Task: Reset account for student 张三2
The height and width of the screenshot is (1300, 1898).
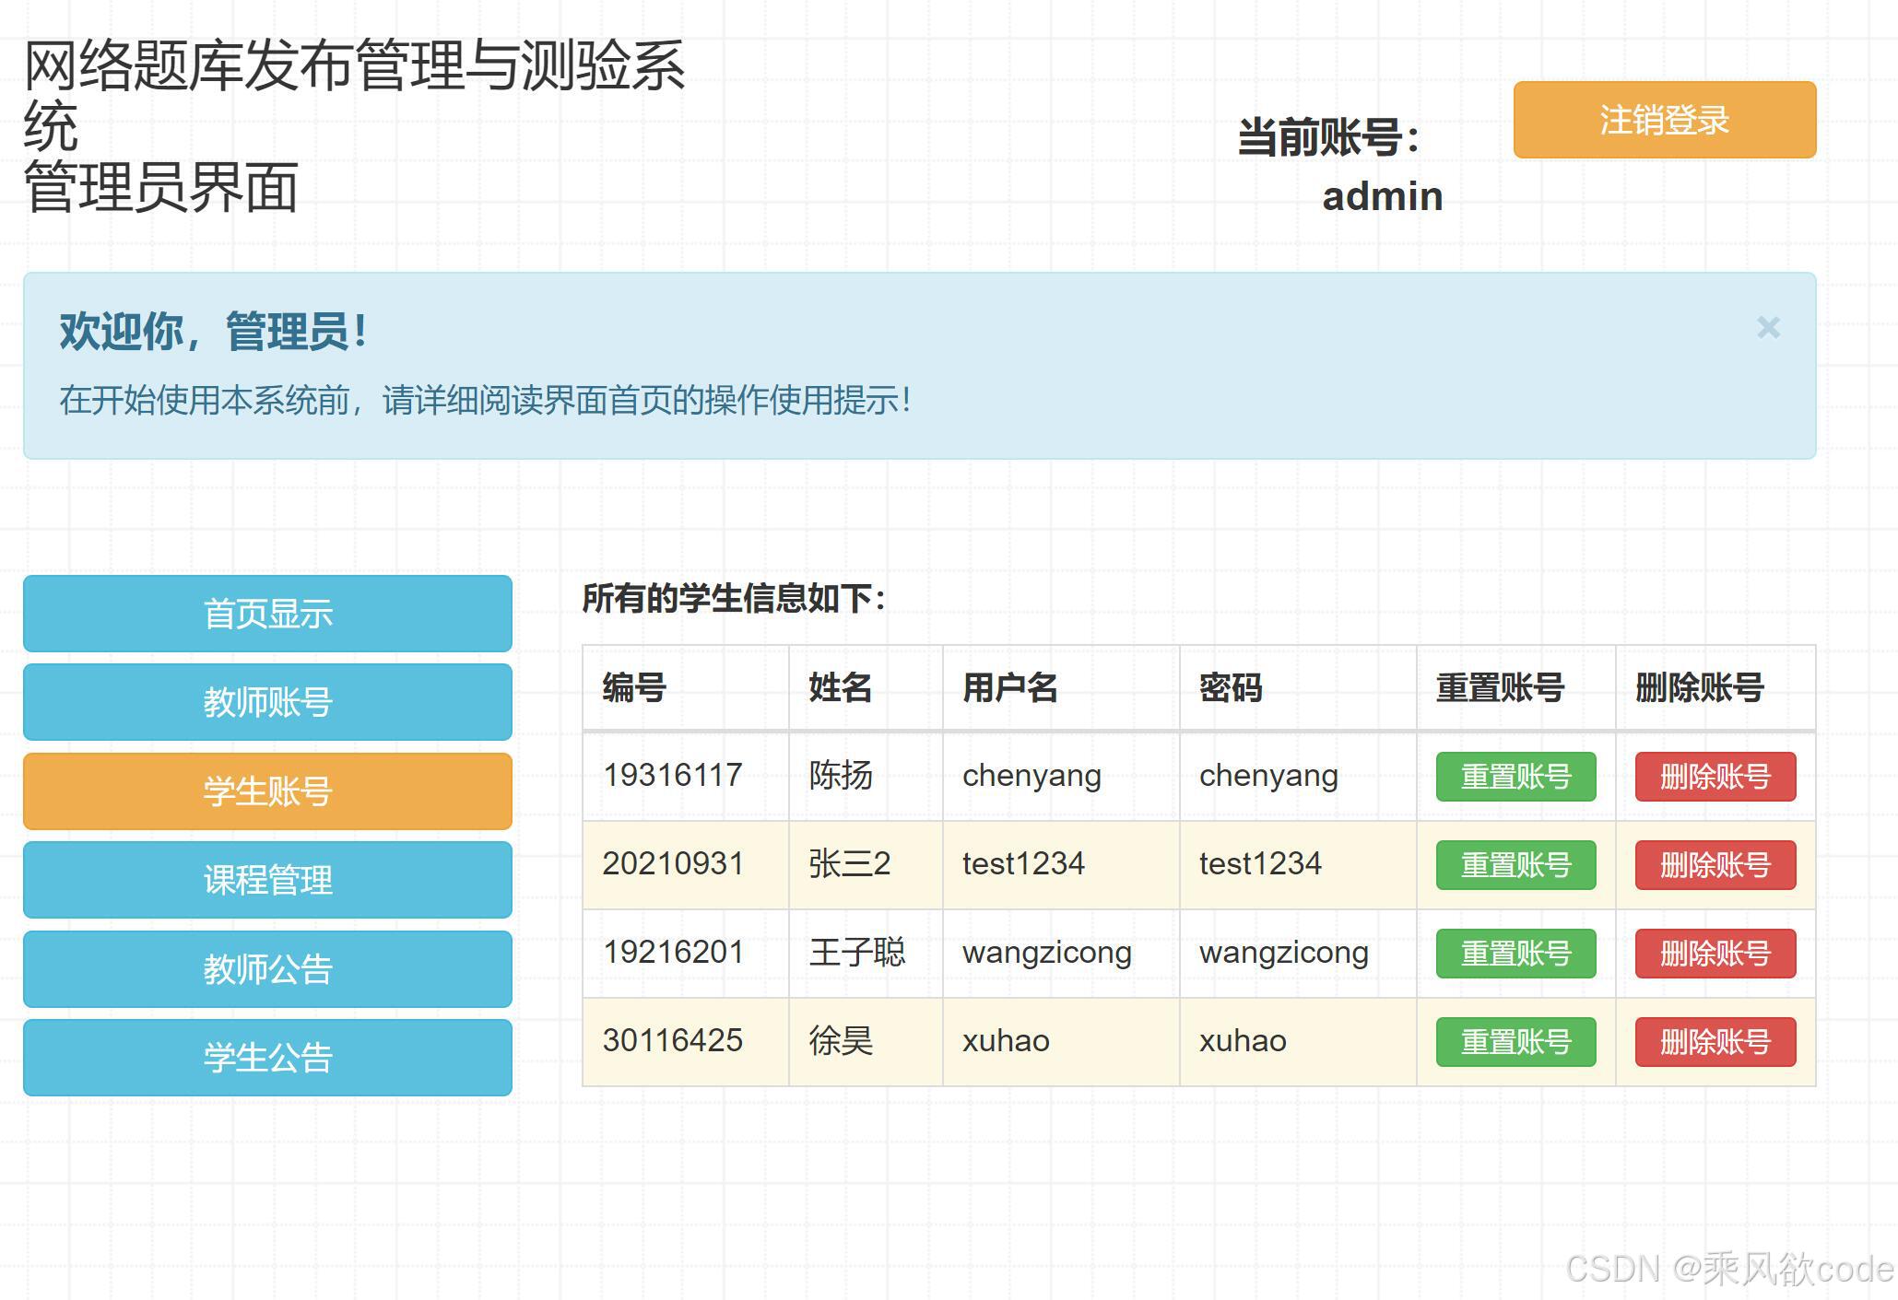Action: (1515, 866)
